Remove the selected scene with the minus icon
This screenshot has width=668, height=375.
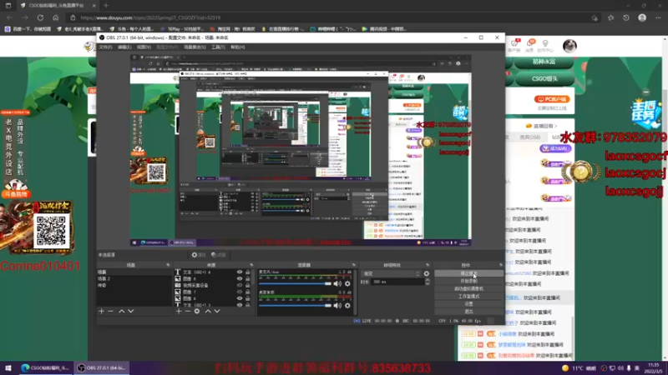[x=111, y=311]
